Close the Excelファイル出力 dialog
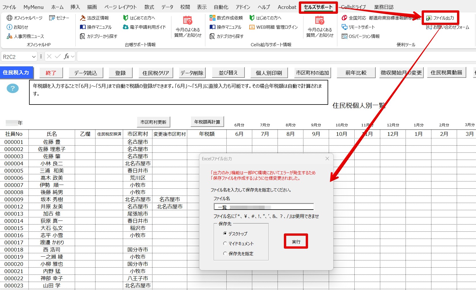Image resolution: width=476 pixels, height=290 pixels. [x=327, y=158]
